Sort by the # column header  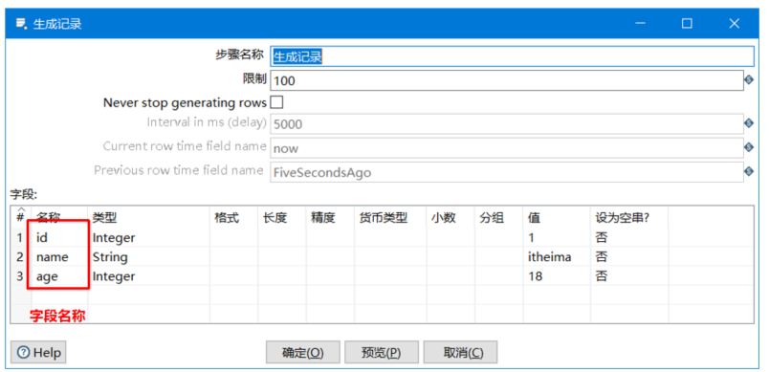(21, 217)
